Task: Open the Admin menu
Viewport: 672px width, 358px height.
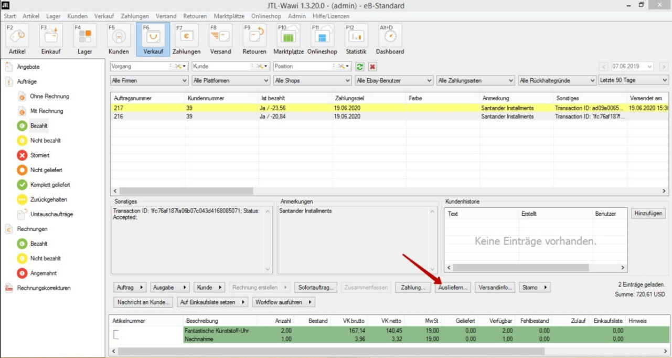Action: click(297, 16)
